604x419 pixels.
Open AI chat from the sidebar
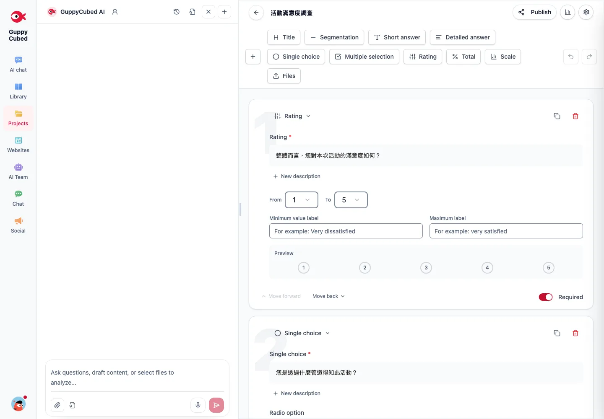tap(18, 65)
